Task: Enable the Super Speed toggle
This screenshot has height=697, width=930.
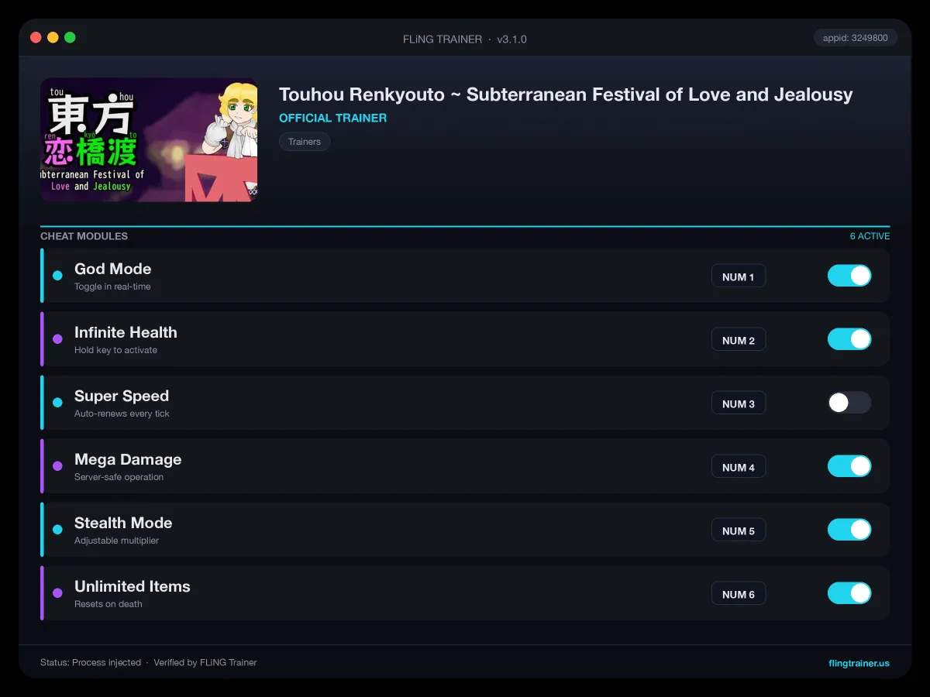Action: pos(849,403)
